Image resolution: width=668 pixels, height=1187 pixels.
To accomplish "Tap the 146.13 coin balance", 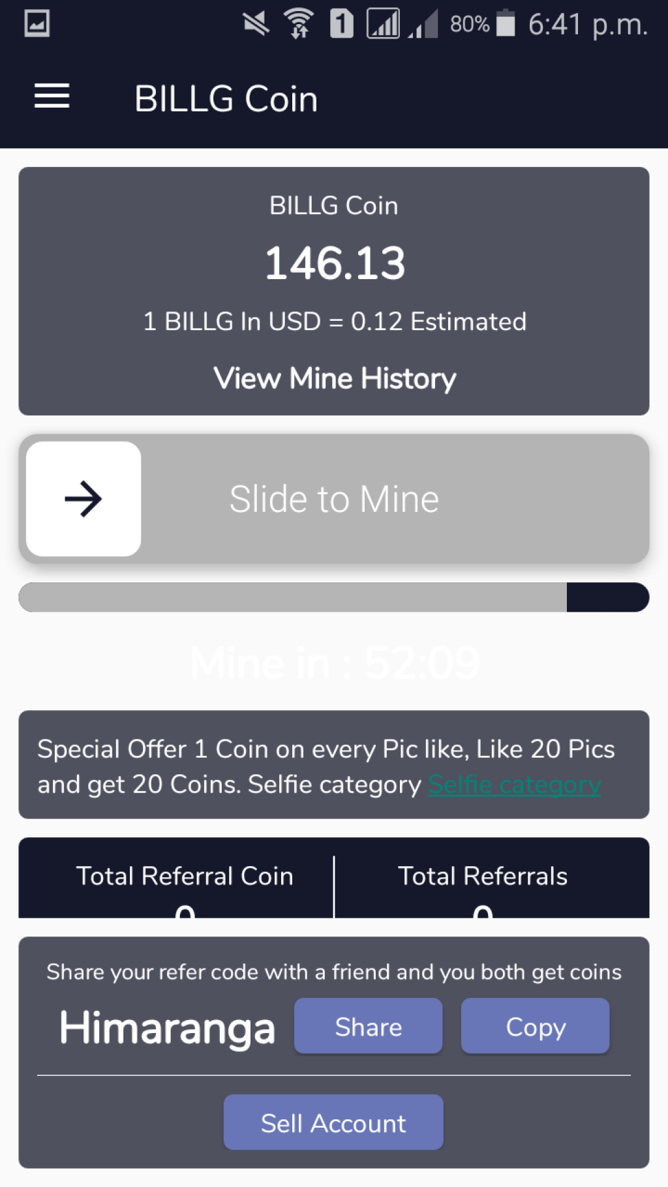I will point(335,263).
